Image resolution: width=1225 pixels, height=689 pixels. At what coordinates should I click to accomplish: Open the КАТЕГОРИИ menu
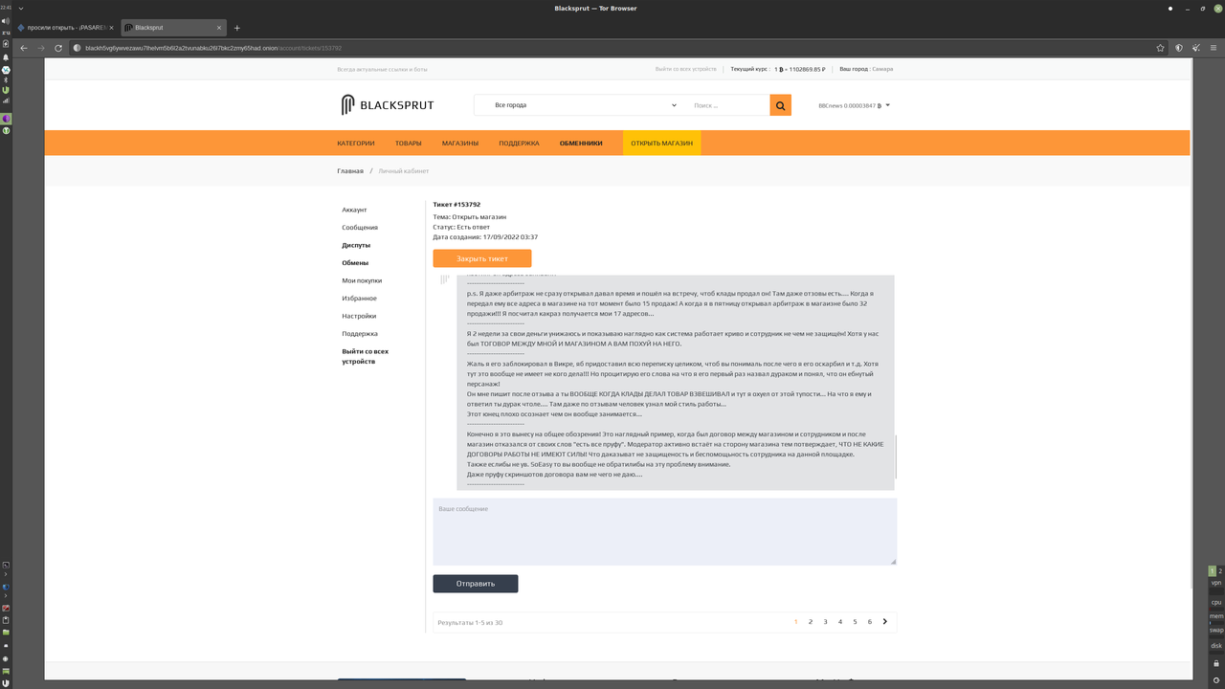(x=356, y=144)
